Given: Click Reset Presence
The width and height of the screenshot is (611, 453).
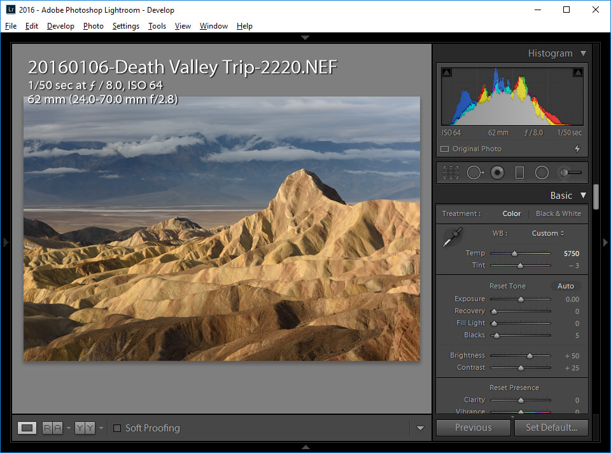Looking at the screenshot, I should tap(514, 388).
